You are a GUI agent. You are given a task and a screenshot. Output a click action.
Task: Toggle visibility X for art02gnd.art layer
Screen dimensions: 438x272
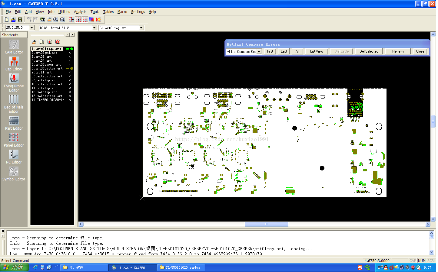click(x=70, y=53)
